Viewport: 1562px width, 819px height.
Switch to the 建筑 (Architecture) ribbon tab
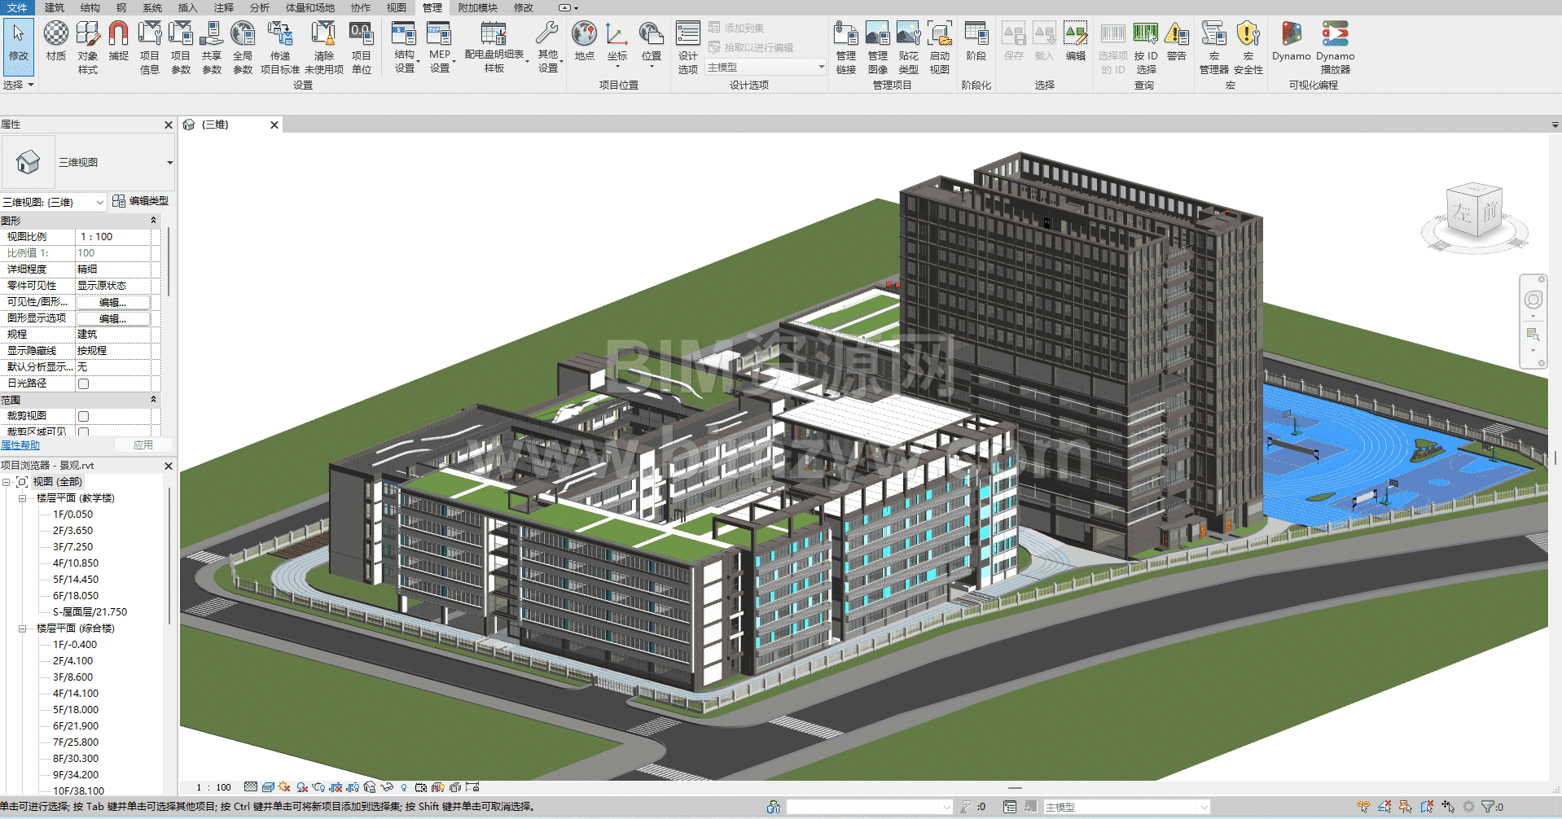tap(55, 7)
